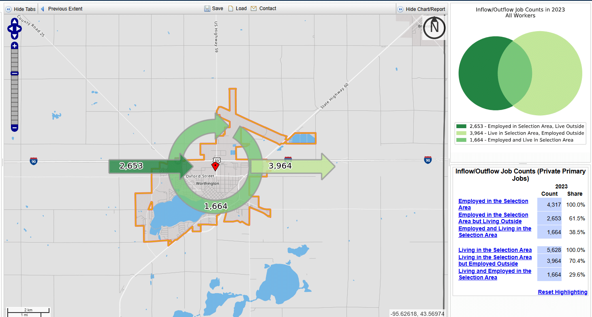Click the Contact envelope icon
Viewport: 592px width, 317px height.
point(254,8)
